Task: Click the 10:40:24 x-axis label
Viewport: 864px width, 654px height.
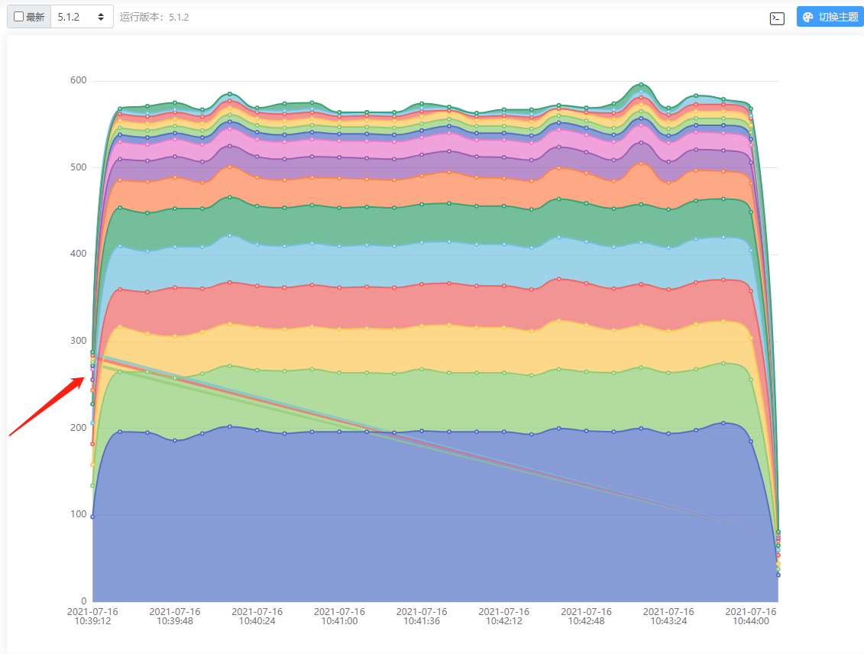Action: (x=257, y=617)
